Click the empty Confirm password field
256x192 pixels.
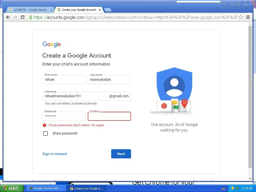109,116
